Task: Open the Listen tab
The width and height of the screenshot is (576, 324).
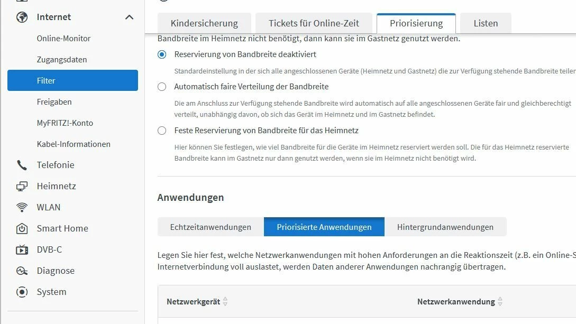Action: click(x=486, y=23)
